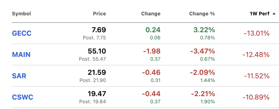Select MAIN weekly performance -12.48%
Screen dimensions: 279x109
pyautogui.click(x=256, y=55)
